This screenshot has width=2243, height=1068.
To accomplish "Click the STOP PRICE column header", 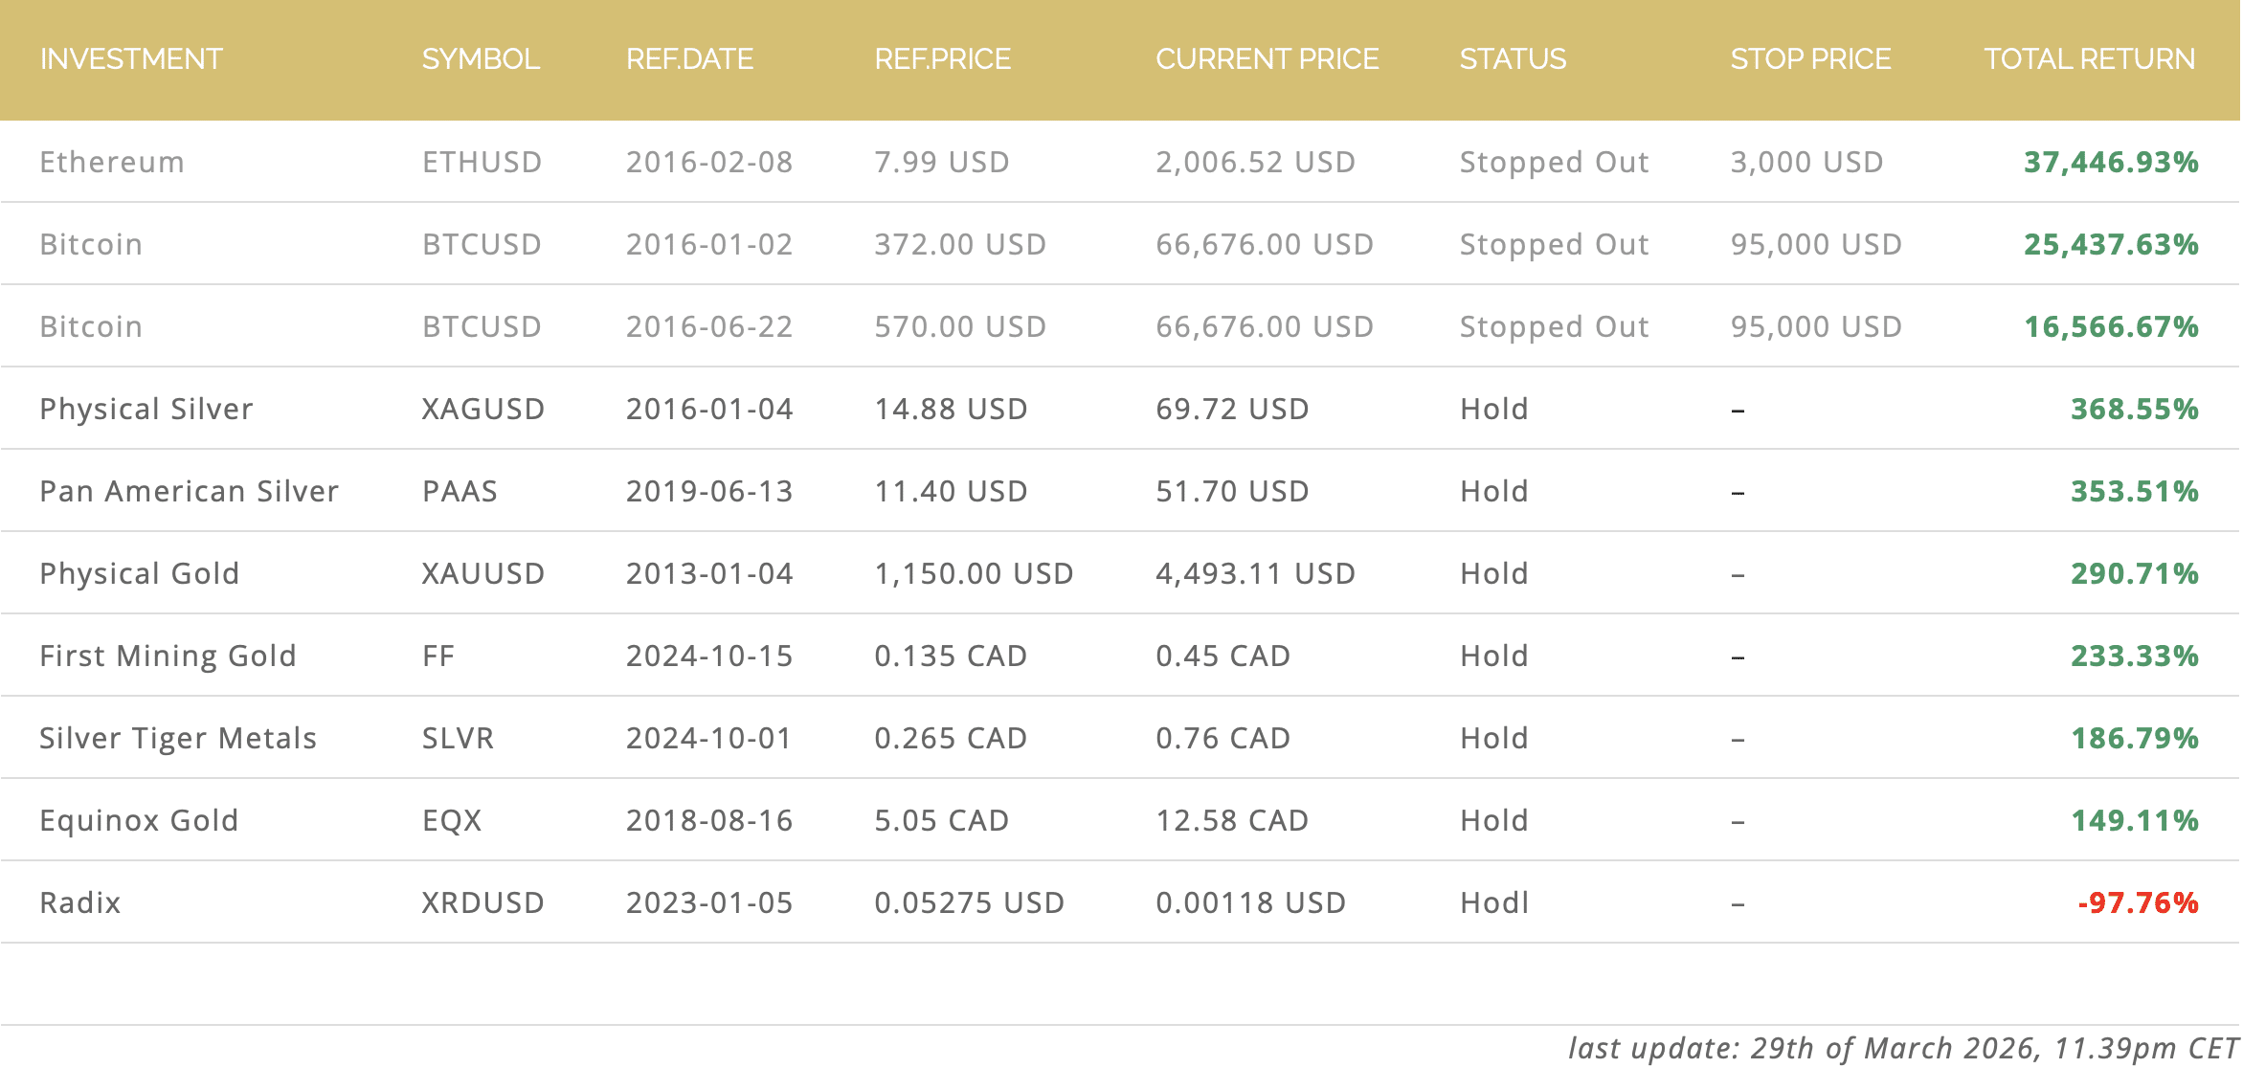I will pos(1810,59).
